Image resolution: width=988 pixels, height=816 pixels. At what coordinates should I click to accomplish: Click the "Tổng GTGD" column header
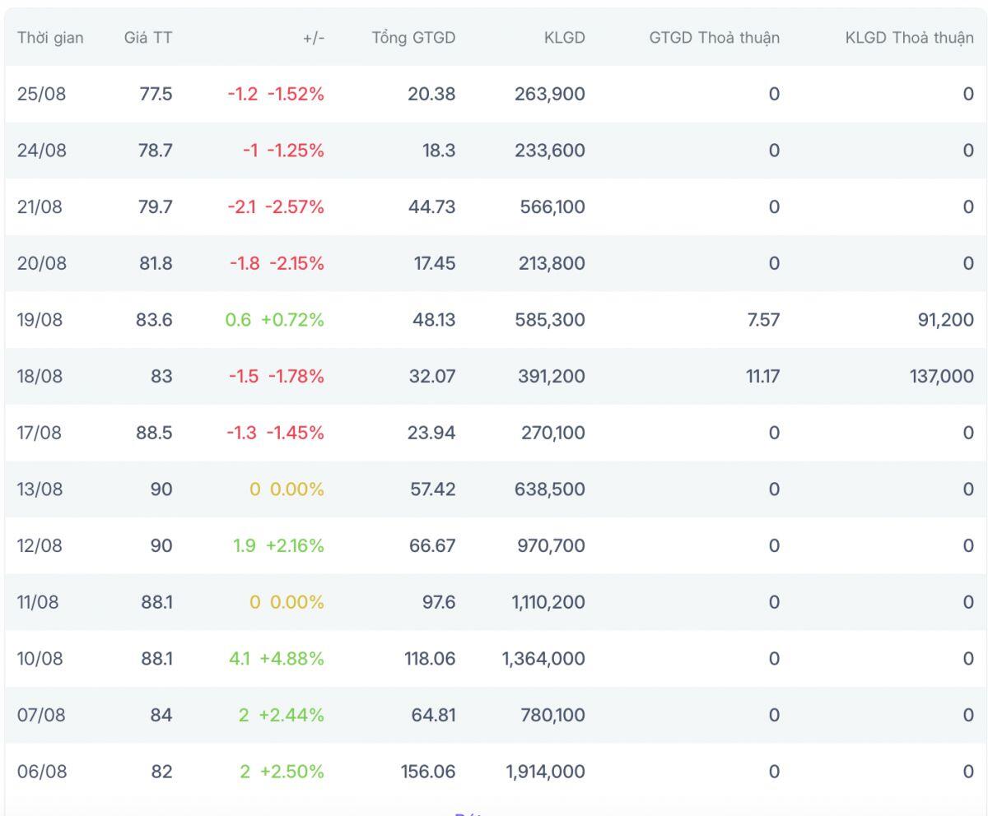(x=413, y=37)
